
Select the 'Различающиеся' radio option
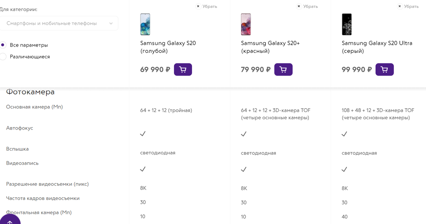coord(3,56)
